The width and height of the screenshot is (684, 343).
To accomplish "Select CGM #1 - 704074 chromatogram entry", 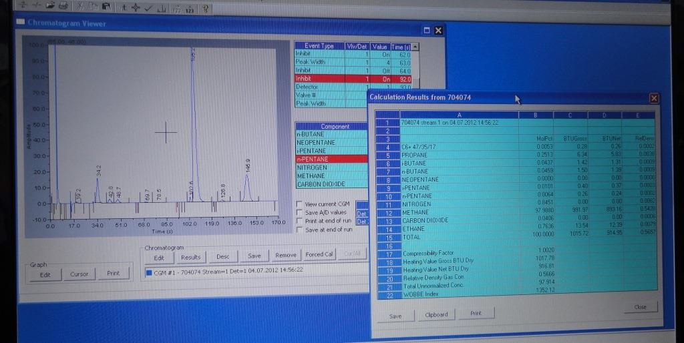I will coord(228,271).
